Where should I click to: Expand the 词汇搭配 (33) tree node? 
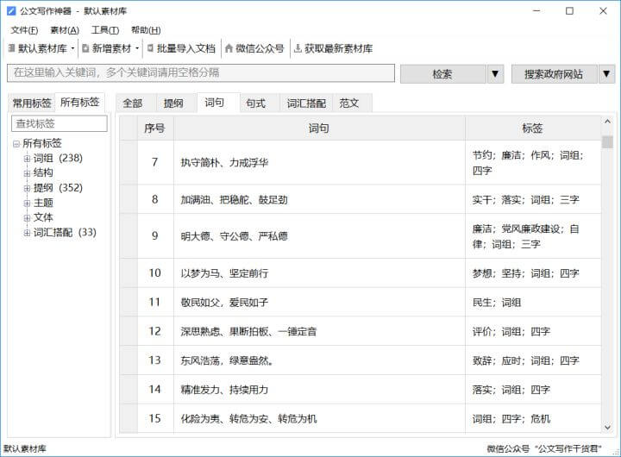pos(27,233)
